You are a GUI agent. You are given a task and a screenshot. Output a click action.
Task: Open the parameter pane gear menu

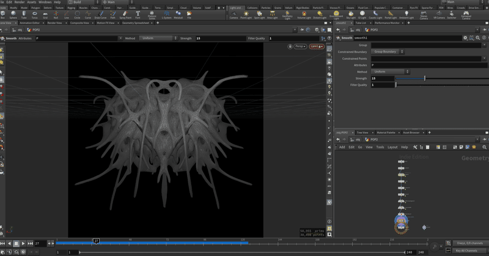pos(465,38)
